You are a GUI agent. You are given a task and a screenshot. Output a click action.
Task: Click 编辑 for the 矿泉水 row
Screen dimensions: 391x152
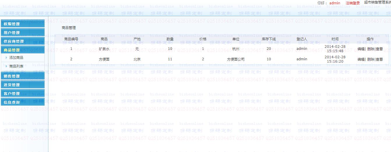(361, 49)
